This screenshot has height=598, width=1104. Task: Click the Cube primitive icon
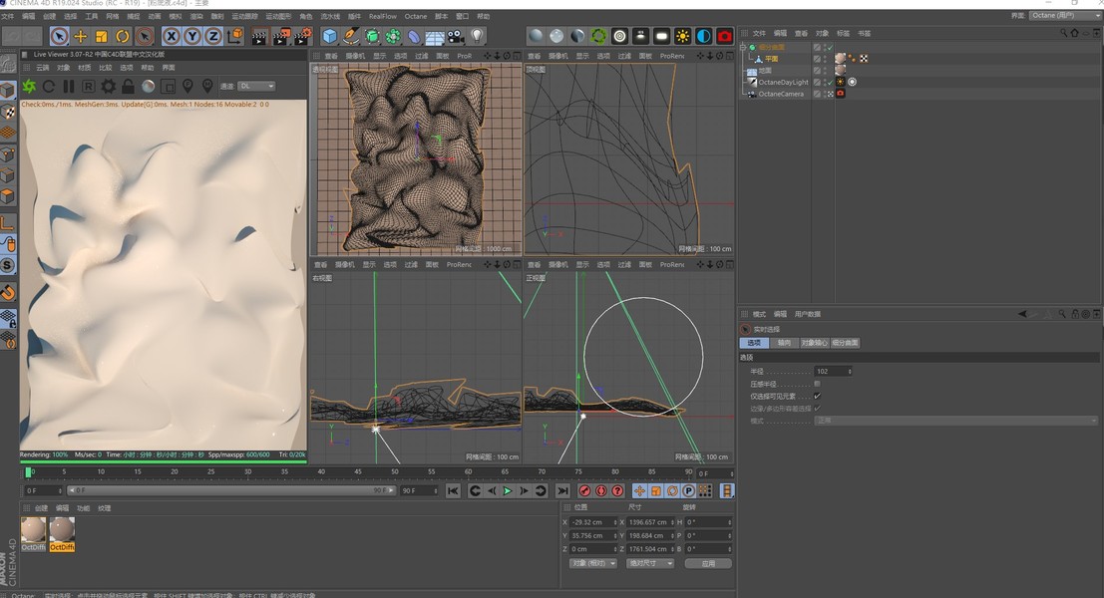pyautogui.click(x=330, y=36)
